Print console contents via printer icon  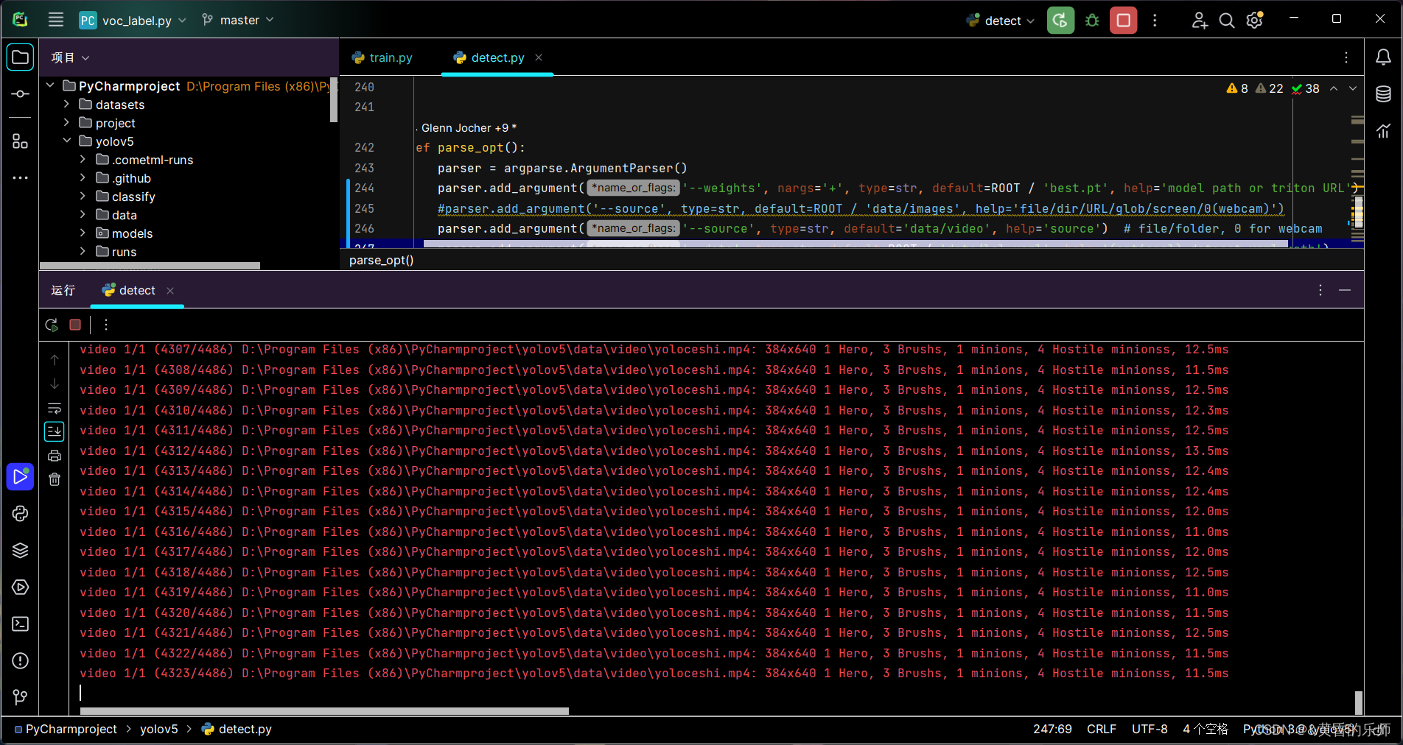[54, 456]
